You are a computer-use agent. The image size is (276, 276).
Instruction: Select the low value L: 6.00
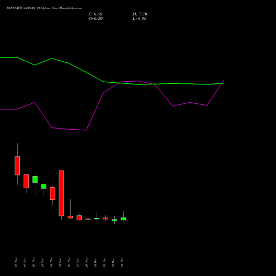click(140, 19)
